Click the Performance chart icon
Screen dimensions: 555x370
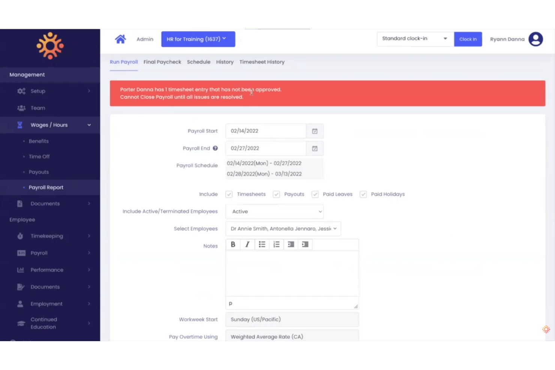click(21, 270)
